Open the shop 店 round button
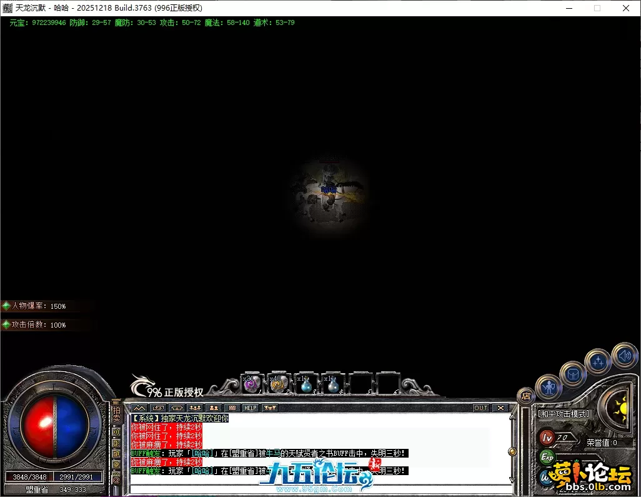Screen dimensions: 641x497 click(525, 396)
